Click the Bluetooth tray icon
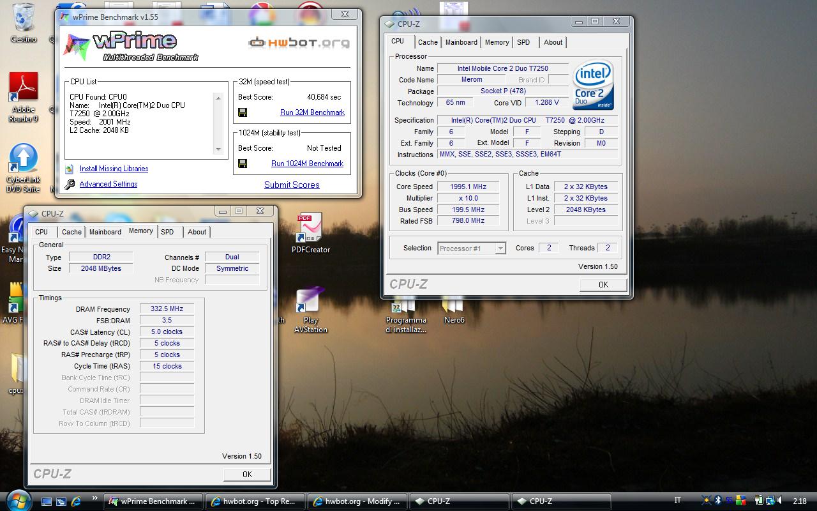Viewport: 817px width, 511px height. (x=718, y=501)
